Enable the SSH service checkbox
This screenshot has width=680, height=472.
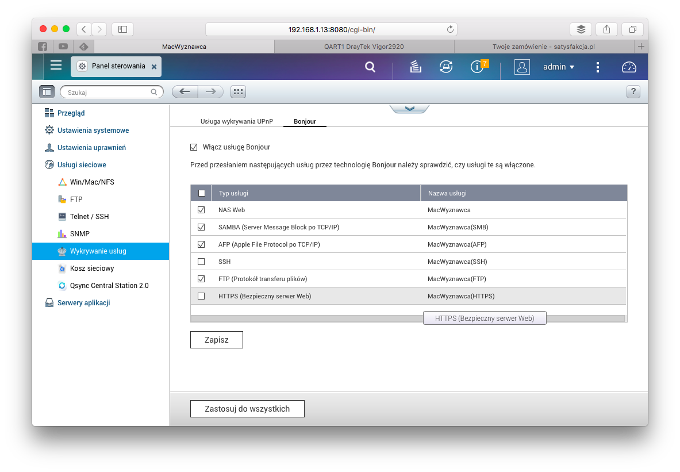coord(201,262)
